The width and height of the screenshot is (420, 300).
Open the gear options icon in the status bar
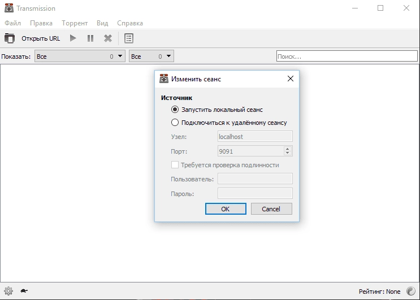pyautogui.click(x=8, y=291)
